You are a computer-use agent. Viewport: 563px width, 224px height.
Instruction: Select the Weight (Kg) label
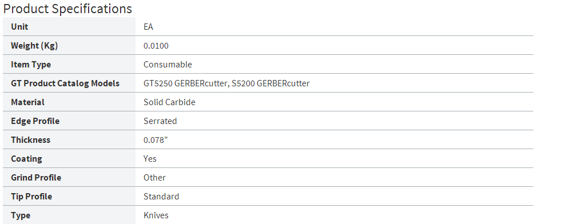tap(34, 46)
